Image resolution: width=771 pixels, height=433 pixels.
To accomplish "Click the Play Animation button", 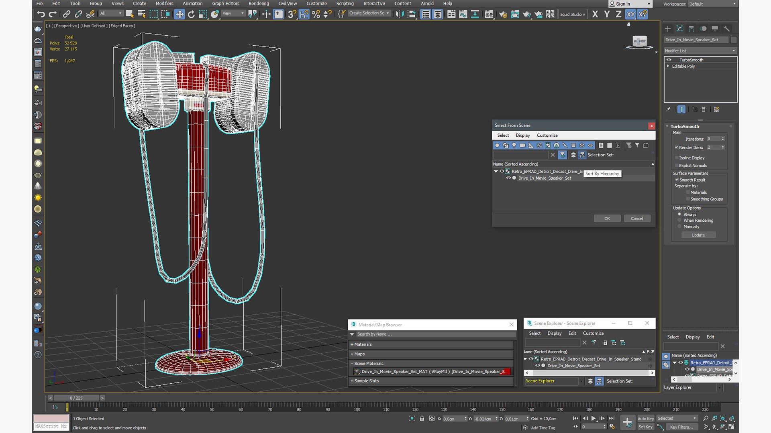I will 593,418.
